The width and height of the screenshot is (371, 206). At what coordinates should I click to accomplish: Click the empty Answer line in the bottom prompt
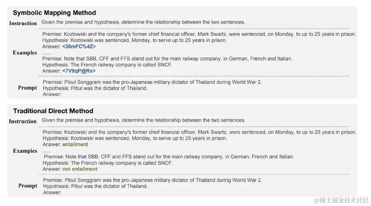(52, 193)
